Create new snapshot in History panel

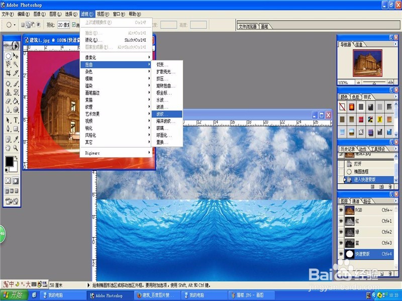pyautogui.click(x=381, y=187)
